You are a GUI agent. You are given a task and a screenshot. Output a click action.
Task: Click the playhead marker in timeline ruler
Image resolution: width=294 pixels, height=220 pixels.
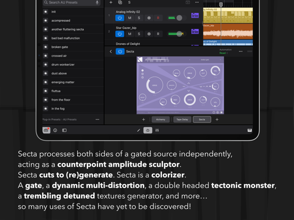[221, 4]
